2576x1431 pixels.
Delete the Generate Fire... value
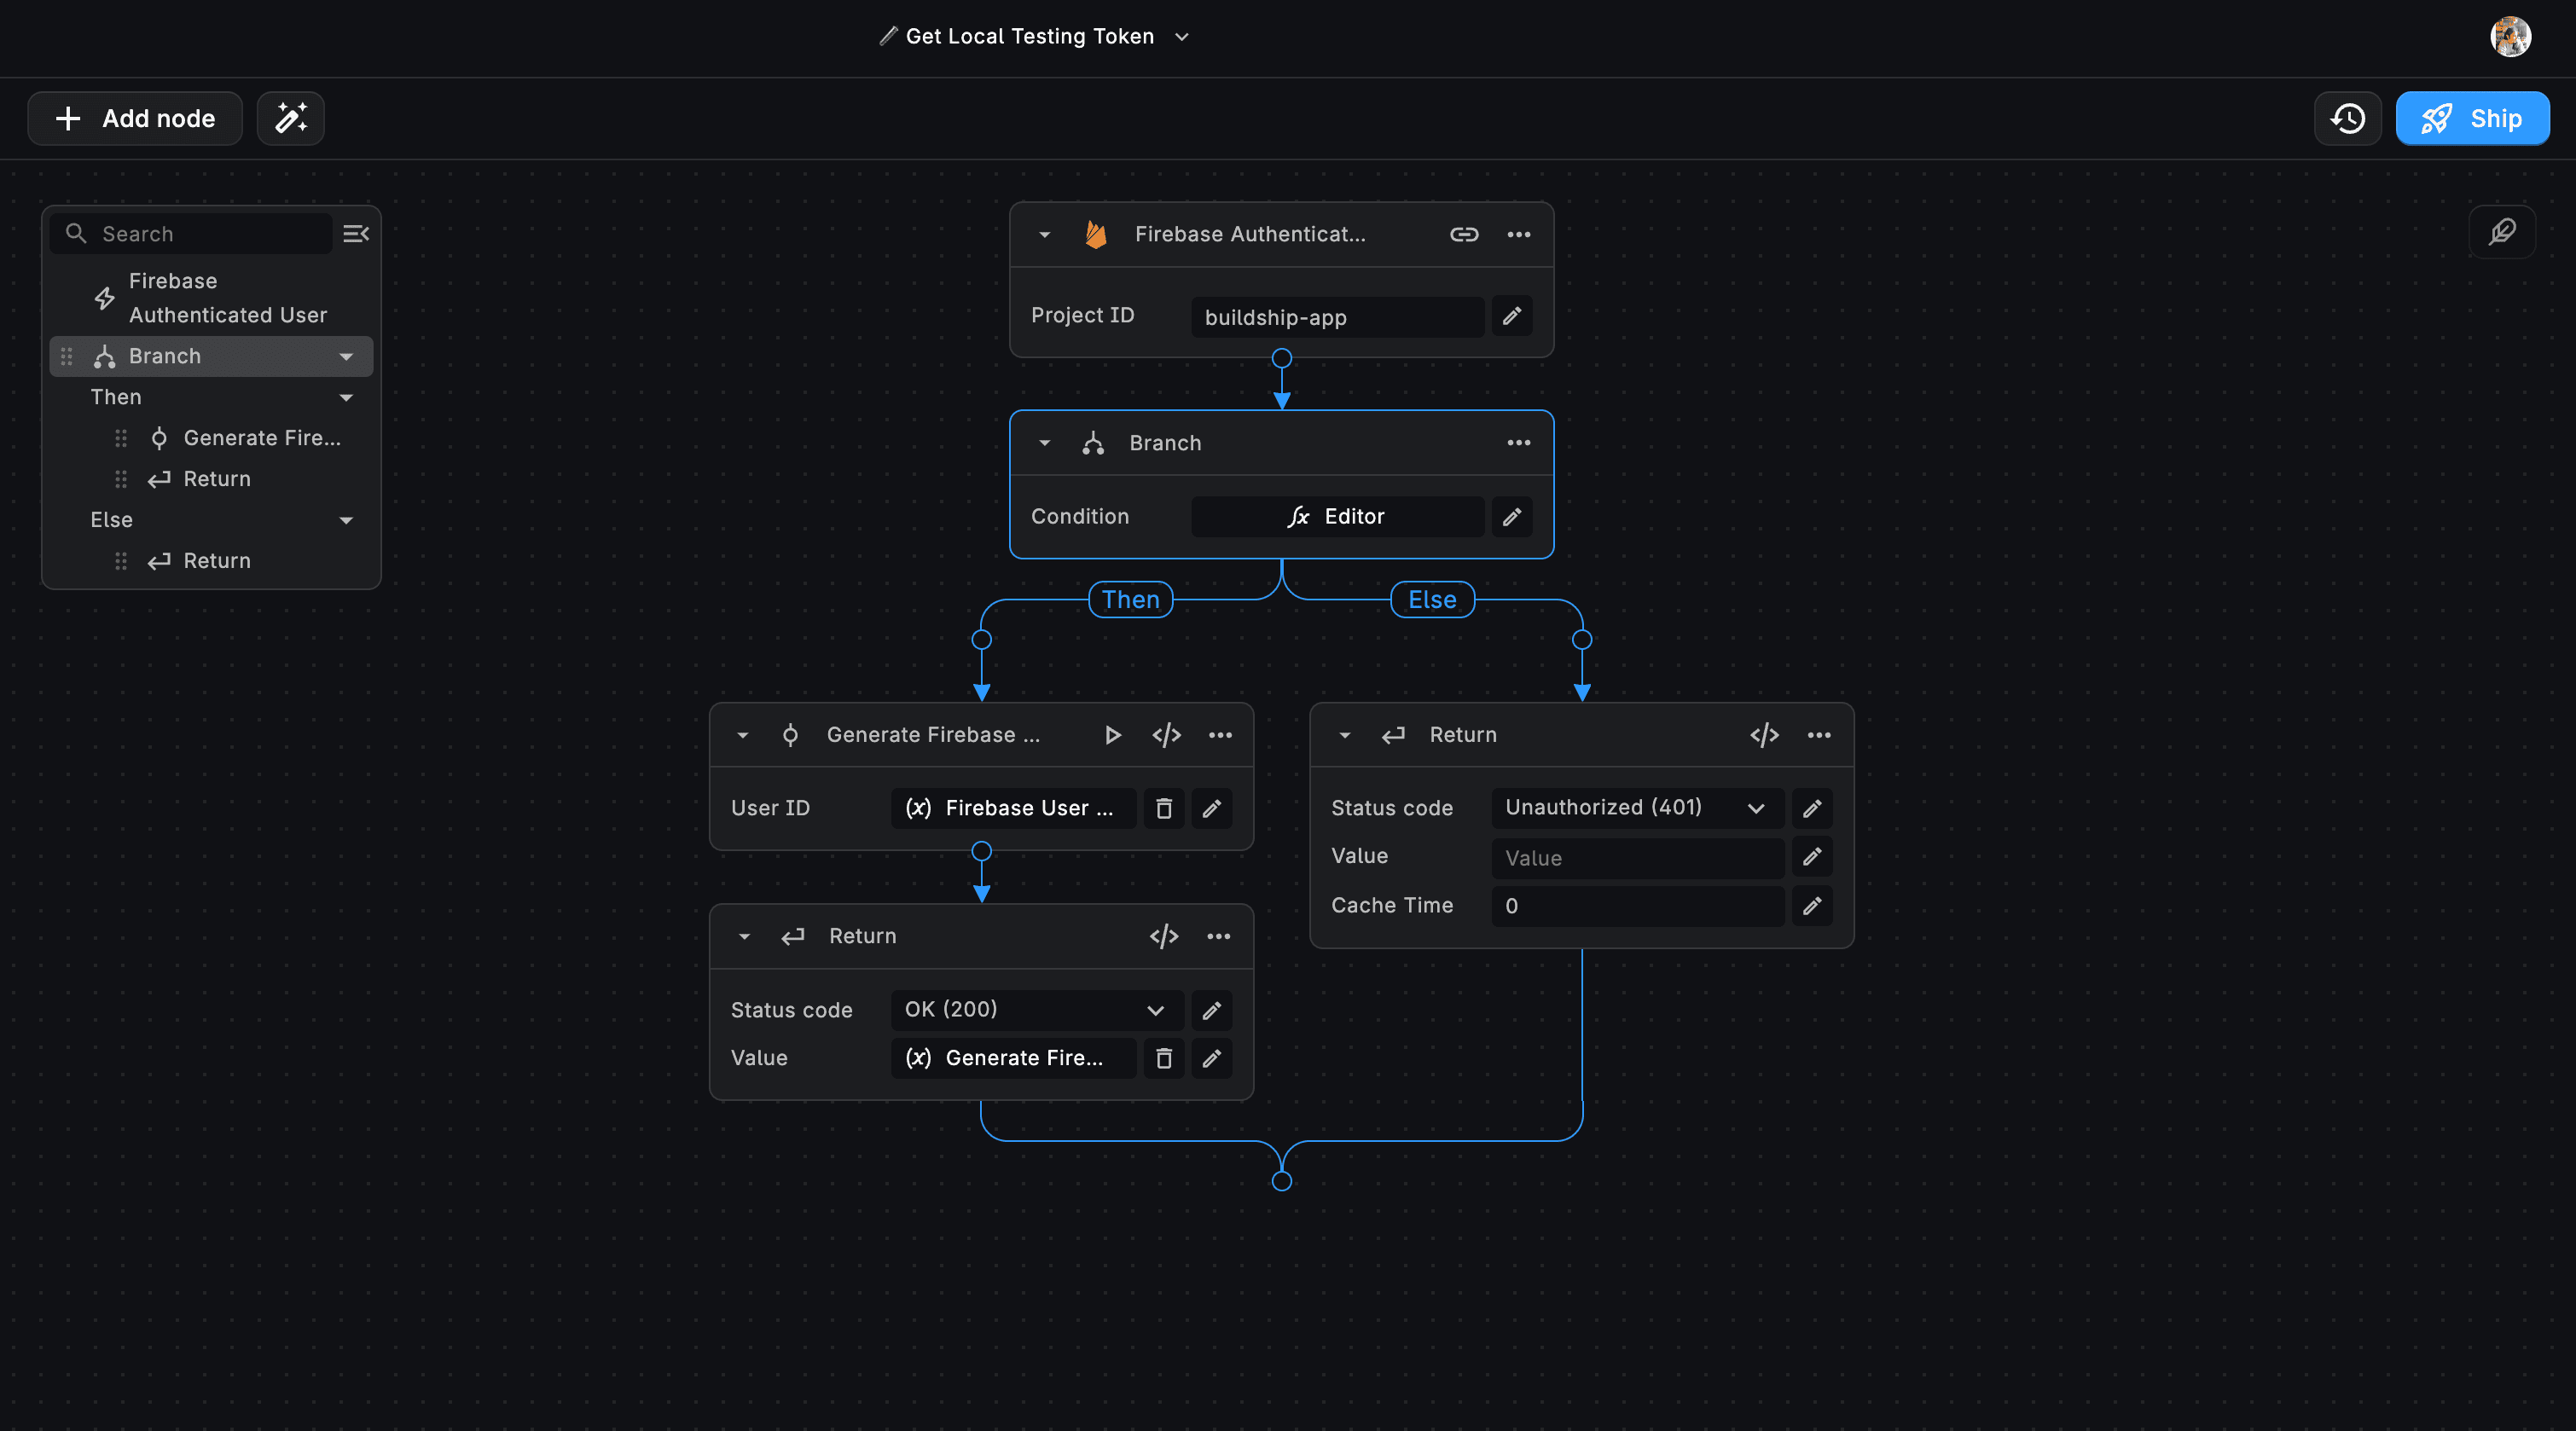point(1163,1058)
